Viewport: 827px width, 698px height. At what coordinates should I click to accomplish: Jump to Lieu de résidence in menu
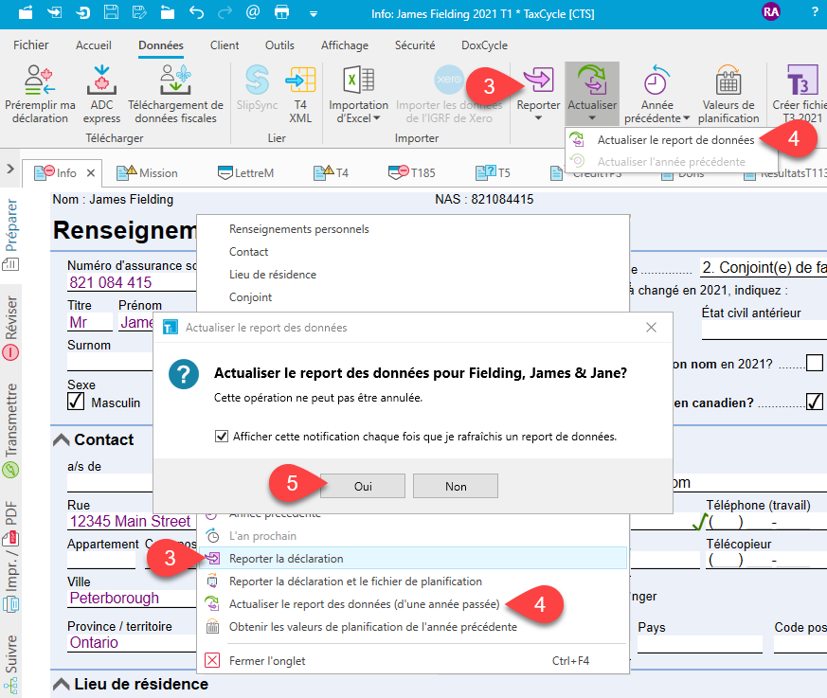click(273, 275)
